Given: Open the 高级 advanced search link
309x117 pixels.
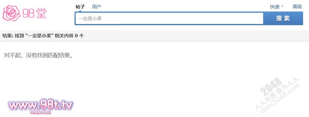Looking at the screenshot, I should point(297,7).
